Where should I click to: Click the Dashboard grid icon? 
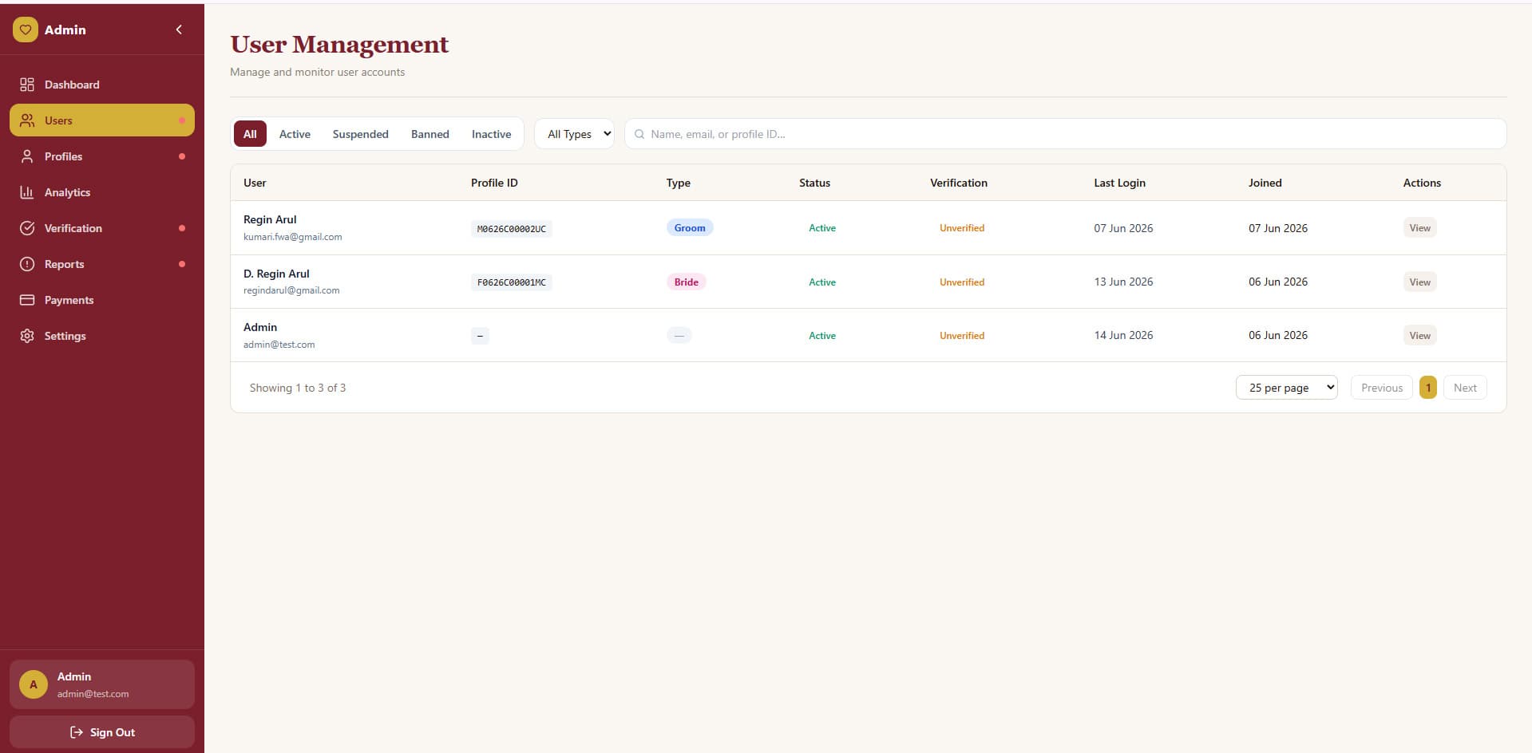point(27,85)
